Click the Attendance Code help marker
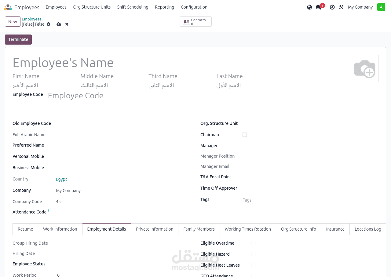This screenshot has height=277, width=391. point(48,210)
